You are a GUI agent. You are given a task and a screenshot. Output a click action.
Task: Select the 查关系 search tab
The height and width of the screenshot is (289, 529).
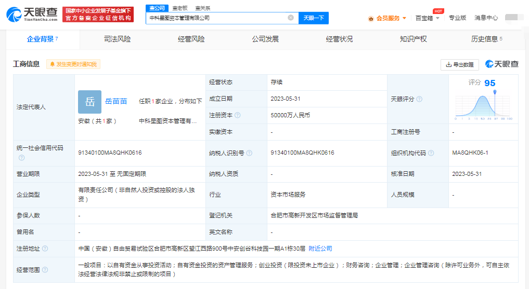coord(202,8)
